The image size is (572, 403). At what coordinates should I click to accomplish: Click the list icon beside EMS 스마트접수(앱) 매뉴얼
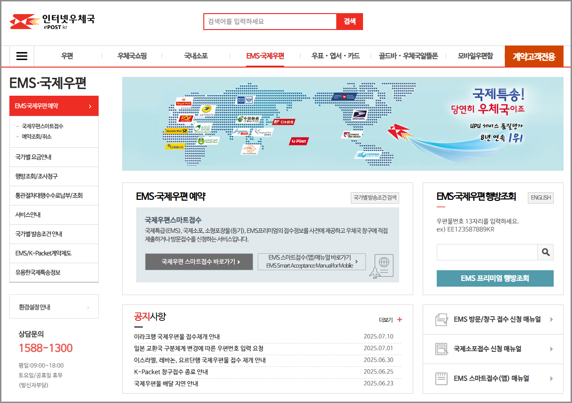(441, 379)
